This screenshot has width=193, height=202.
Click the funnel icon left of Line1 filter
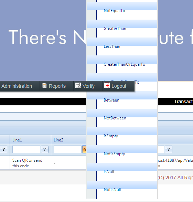(3, 149)
